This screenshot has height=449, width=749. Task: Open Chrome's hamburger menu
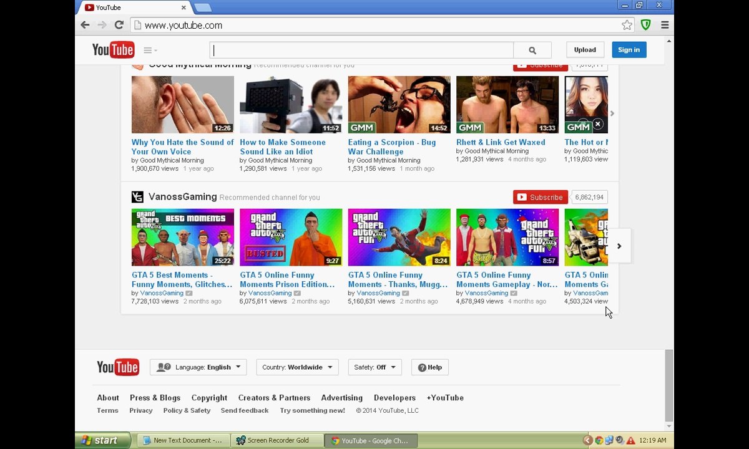[x=665, y=25]
